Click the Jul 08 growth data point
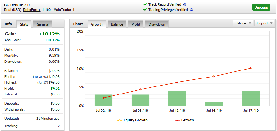Image resolution: width=277 pixels, height=131 pixels. click(x=140, y=89)
